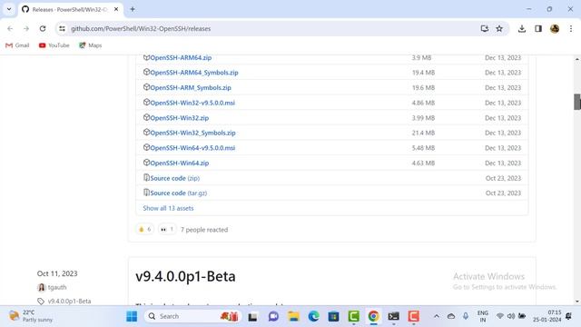Open Microsoft Edge from taskbar

(x=313, y=316)
